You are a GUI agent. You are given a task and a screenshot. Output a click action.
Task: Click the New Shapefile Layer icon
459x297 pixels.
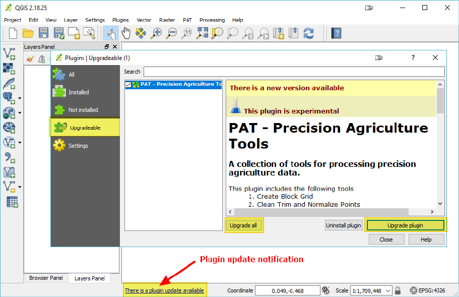(9, 187)
